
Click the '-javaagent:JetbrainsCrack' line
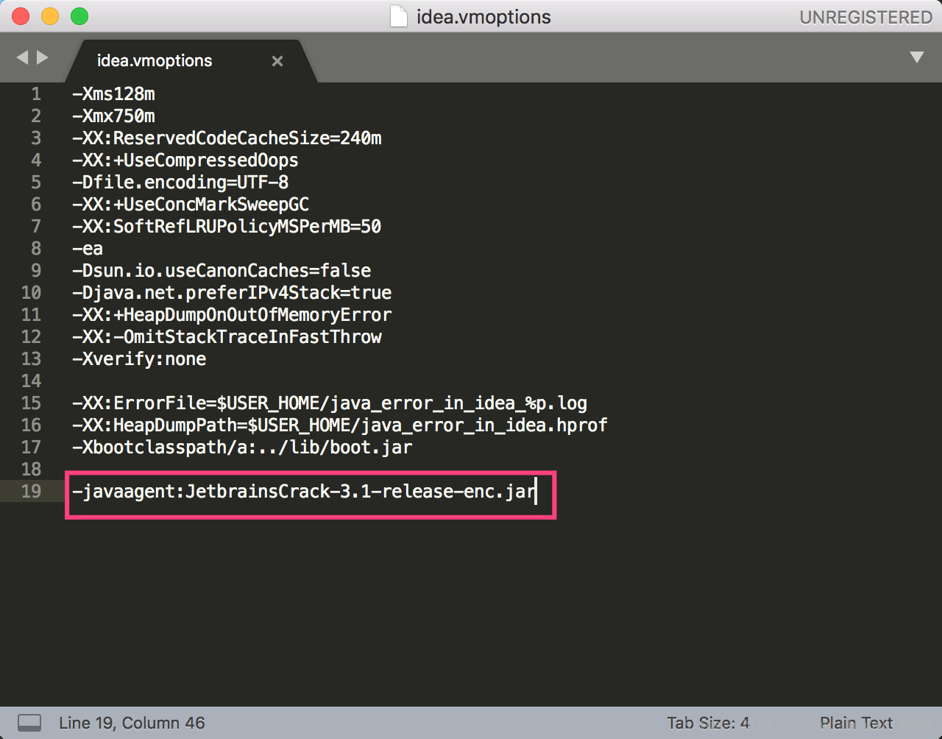[304, 492]
